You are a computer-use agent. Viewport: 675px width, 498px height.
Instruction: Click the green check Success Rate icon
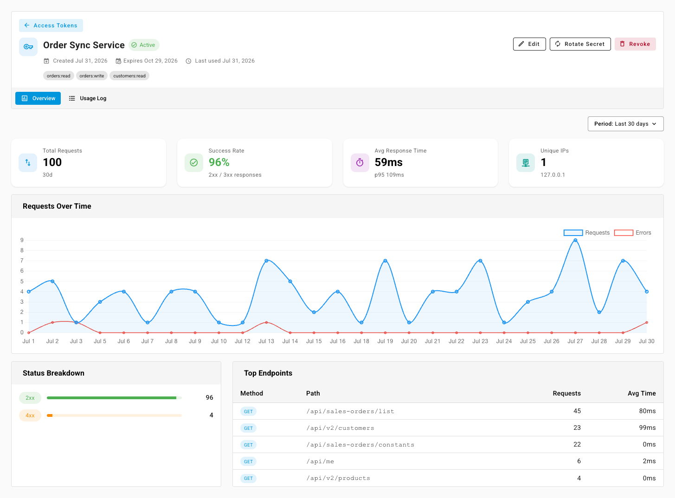[194, 163]
